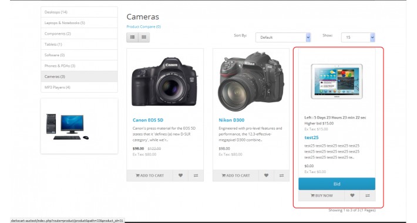Add Canon EOS 5D to wish list
Image resolution: width=417 pixels, height=223 pixels.
point(180,175)
